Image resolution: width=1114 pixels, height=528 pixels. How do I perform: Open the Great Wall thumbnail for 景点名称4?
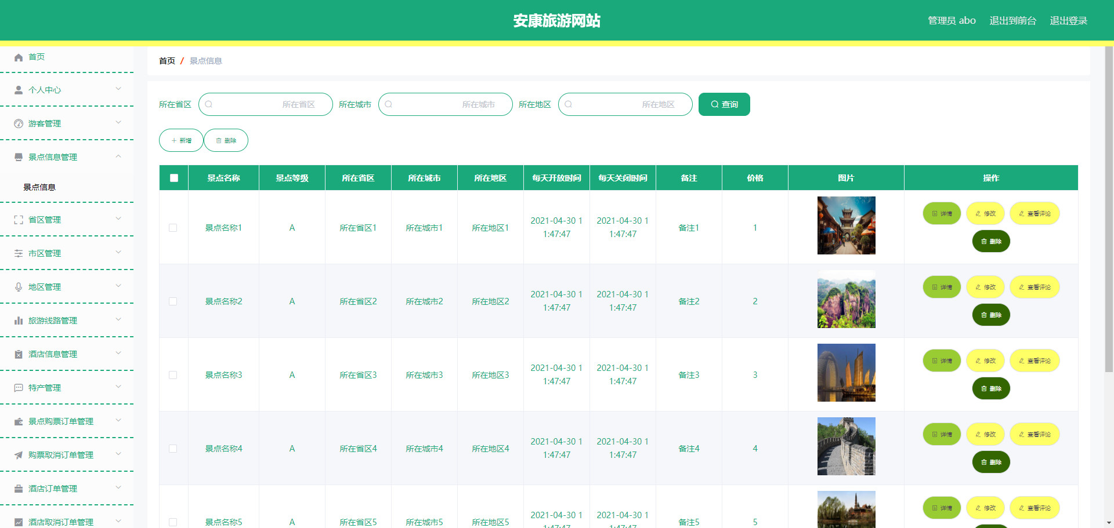846,446
